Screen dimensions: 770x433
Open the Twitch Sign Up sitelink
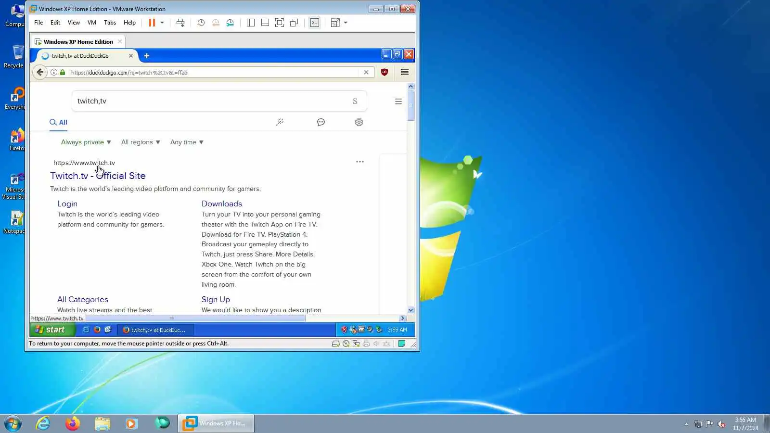(x=216, y=299)
